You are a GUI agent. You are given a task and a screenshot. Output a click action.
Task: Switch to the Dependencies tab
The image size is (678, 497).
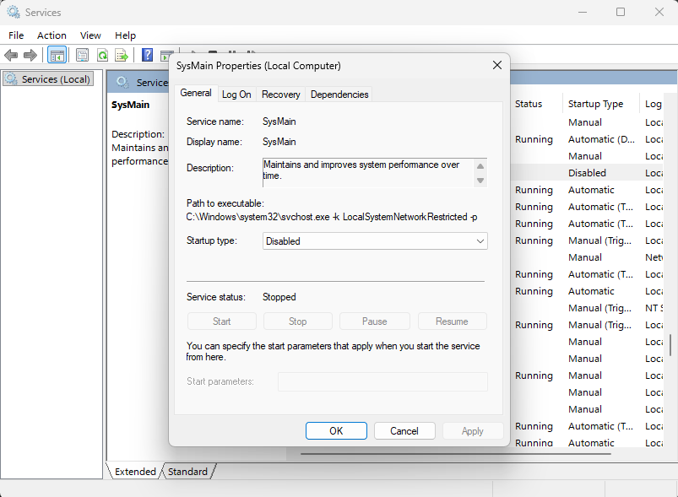[339, 95]
